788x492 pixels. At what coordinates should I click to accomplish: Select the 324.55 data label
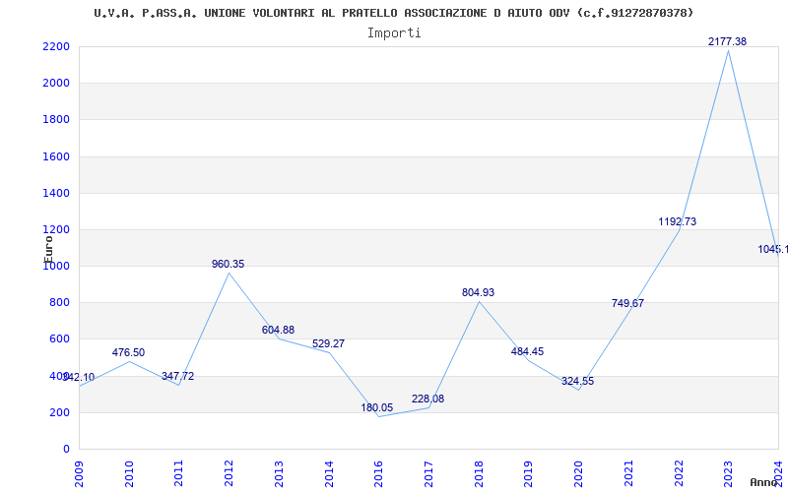coord(577,381)
